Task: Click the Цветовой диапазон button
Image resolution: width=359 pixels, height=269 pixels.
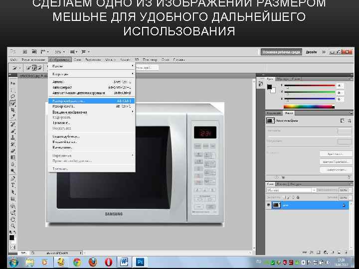Action: coord(336,162)
